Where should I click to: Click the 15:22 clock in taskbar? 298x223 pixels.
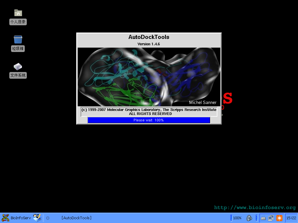coord(291,218)
